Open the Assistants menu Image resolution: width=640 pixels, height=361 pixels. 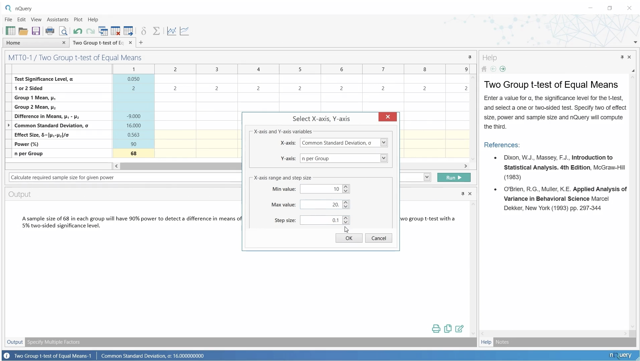click(x=58, y=20)
